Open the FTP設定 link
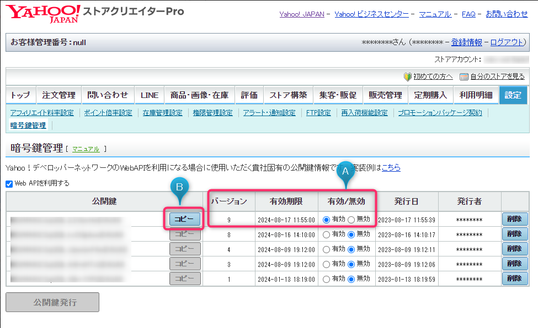The image size is (538, 328). coord(318,113)
